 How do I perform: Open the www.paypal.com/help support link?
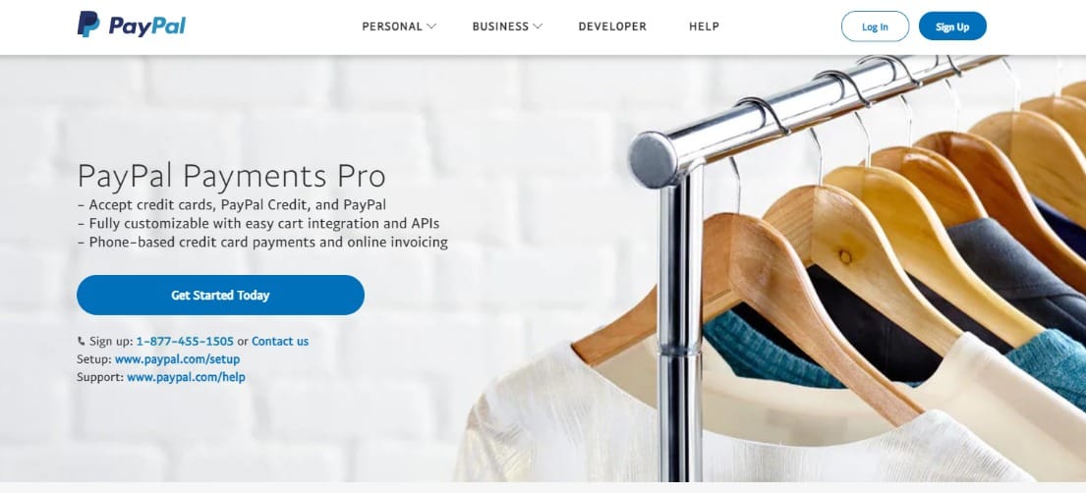pos(186,377)
